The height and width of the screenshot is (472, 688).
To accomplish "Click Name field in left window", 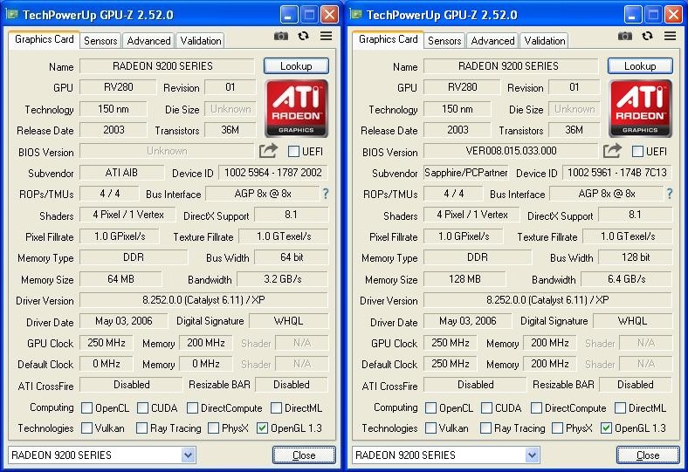I will 166,66.
